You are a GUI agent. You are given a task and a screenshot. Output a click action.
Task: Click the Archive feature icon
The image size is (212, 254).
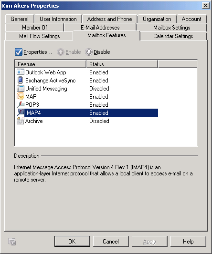[x=21, y=121]
